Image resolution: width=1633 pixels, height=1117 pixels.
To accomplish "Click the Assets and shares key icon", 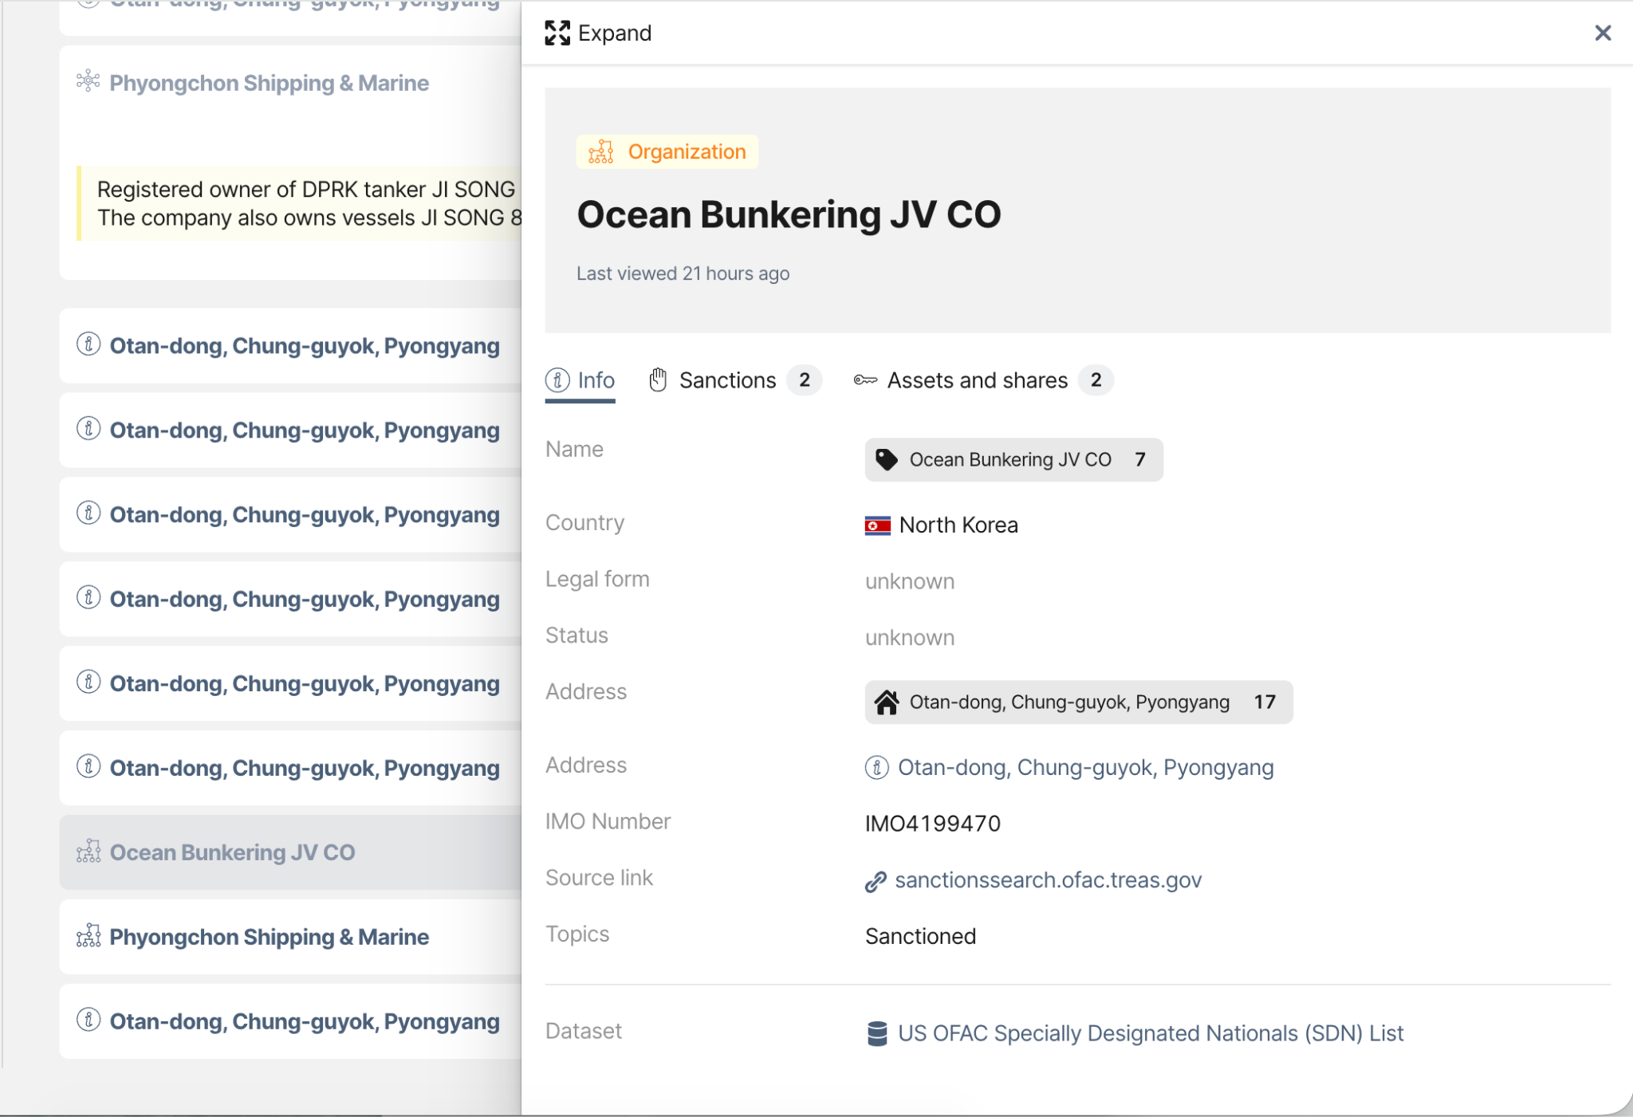I will (x=865, y=380).
